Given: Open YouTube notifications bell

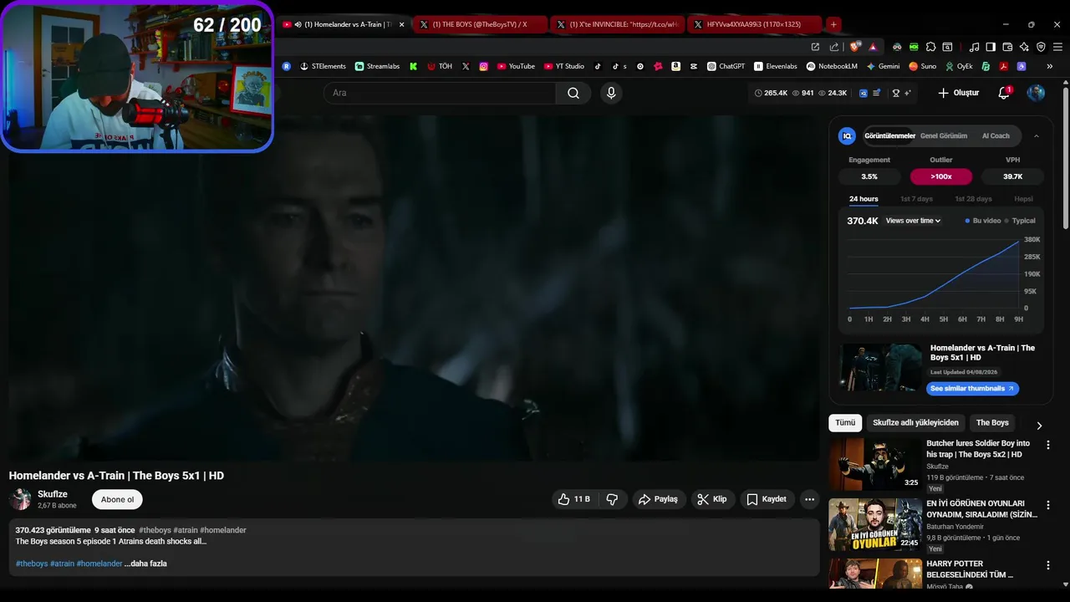Looking at the screenshot, I should 1004,93.
